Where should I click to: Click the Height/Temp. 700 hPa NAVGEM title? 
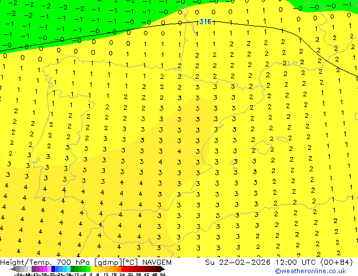coord(86,262)
